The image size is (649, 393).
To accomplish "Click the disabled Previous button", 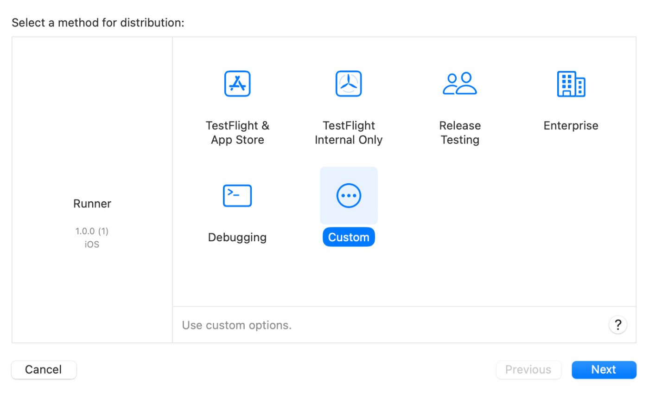I will (528, 370).
